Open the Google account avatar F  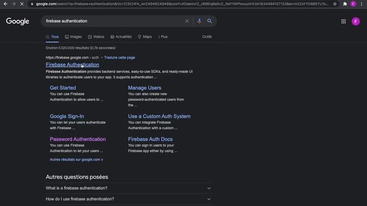point(356,22)
